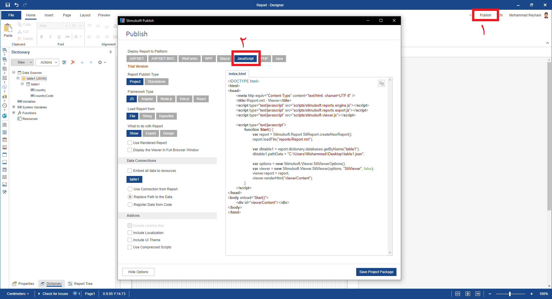Open the Centimeters units dropdown

pos(18,294)
